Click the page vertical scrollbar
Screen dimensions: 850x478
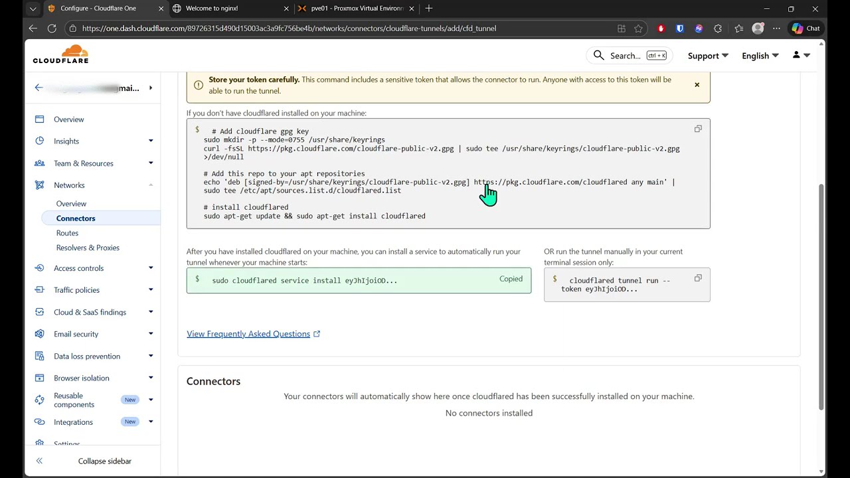click(821, 297)
